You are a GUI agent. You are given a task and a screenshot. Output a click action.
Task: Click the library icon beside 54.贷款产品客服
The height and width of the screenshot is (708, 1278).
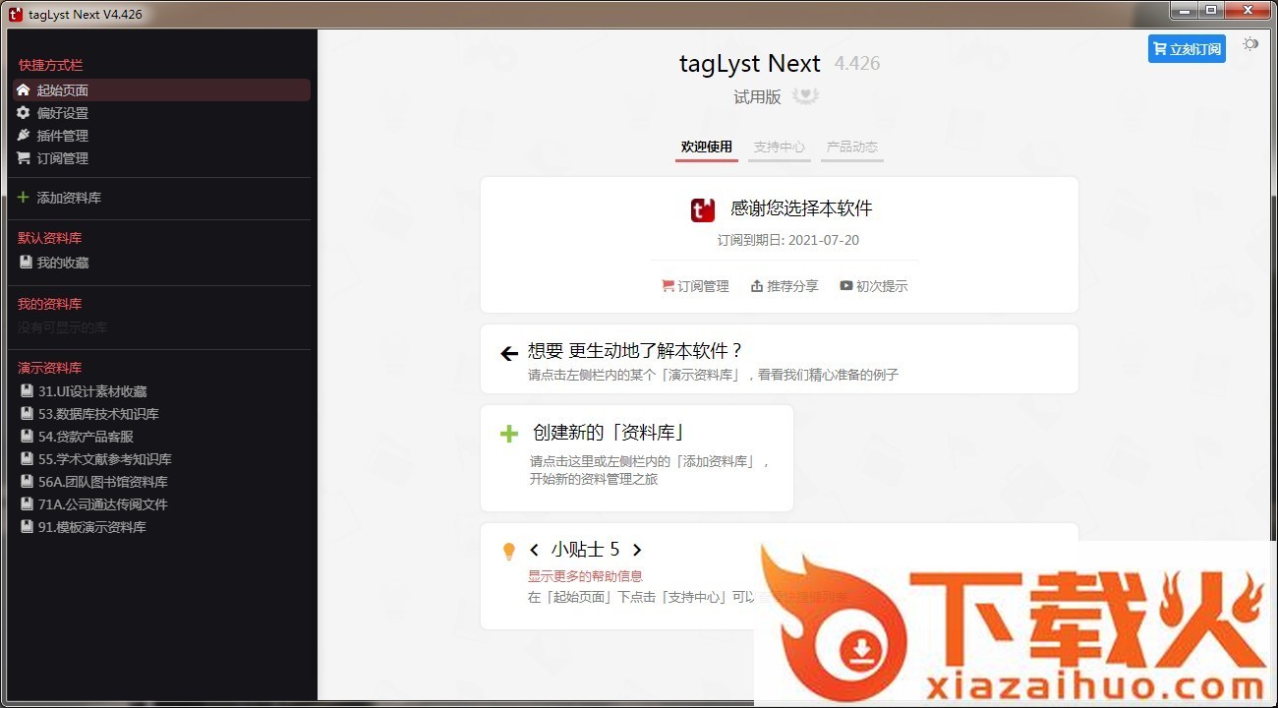click(27, 437)
